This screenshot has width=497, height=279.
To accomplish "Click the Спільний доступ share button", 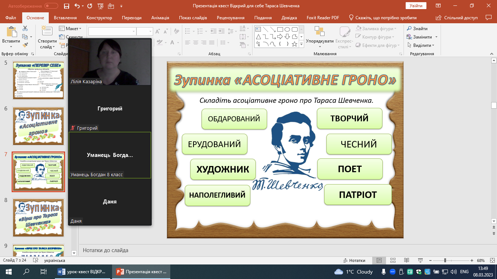I will tap(457, 18).
